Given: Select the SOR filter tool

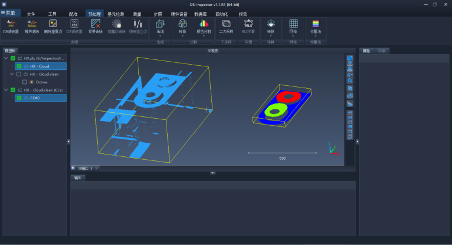Looking at the screenshot, I should pos(11,26).
